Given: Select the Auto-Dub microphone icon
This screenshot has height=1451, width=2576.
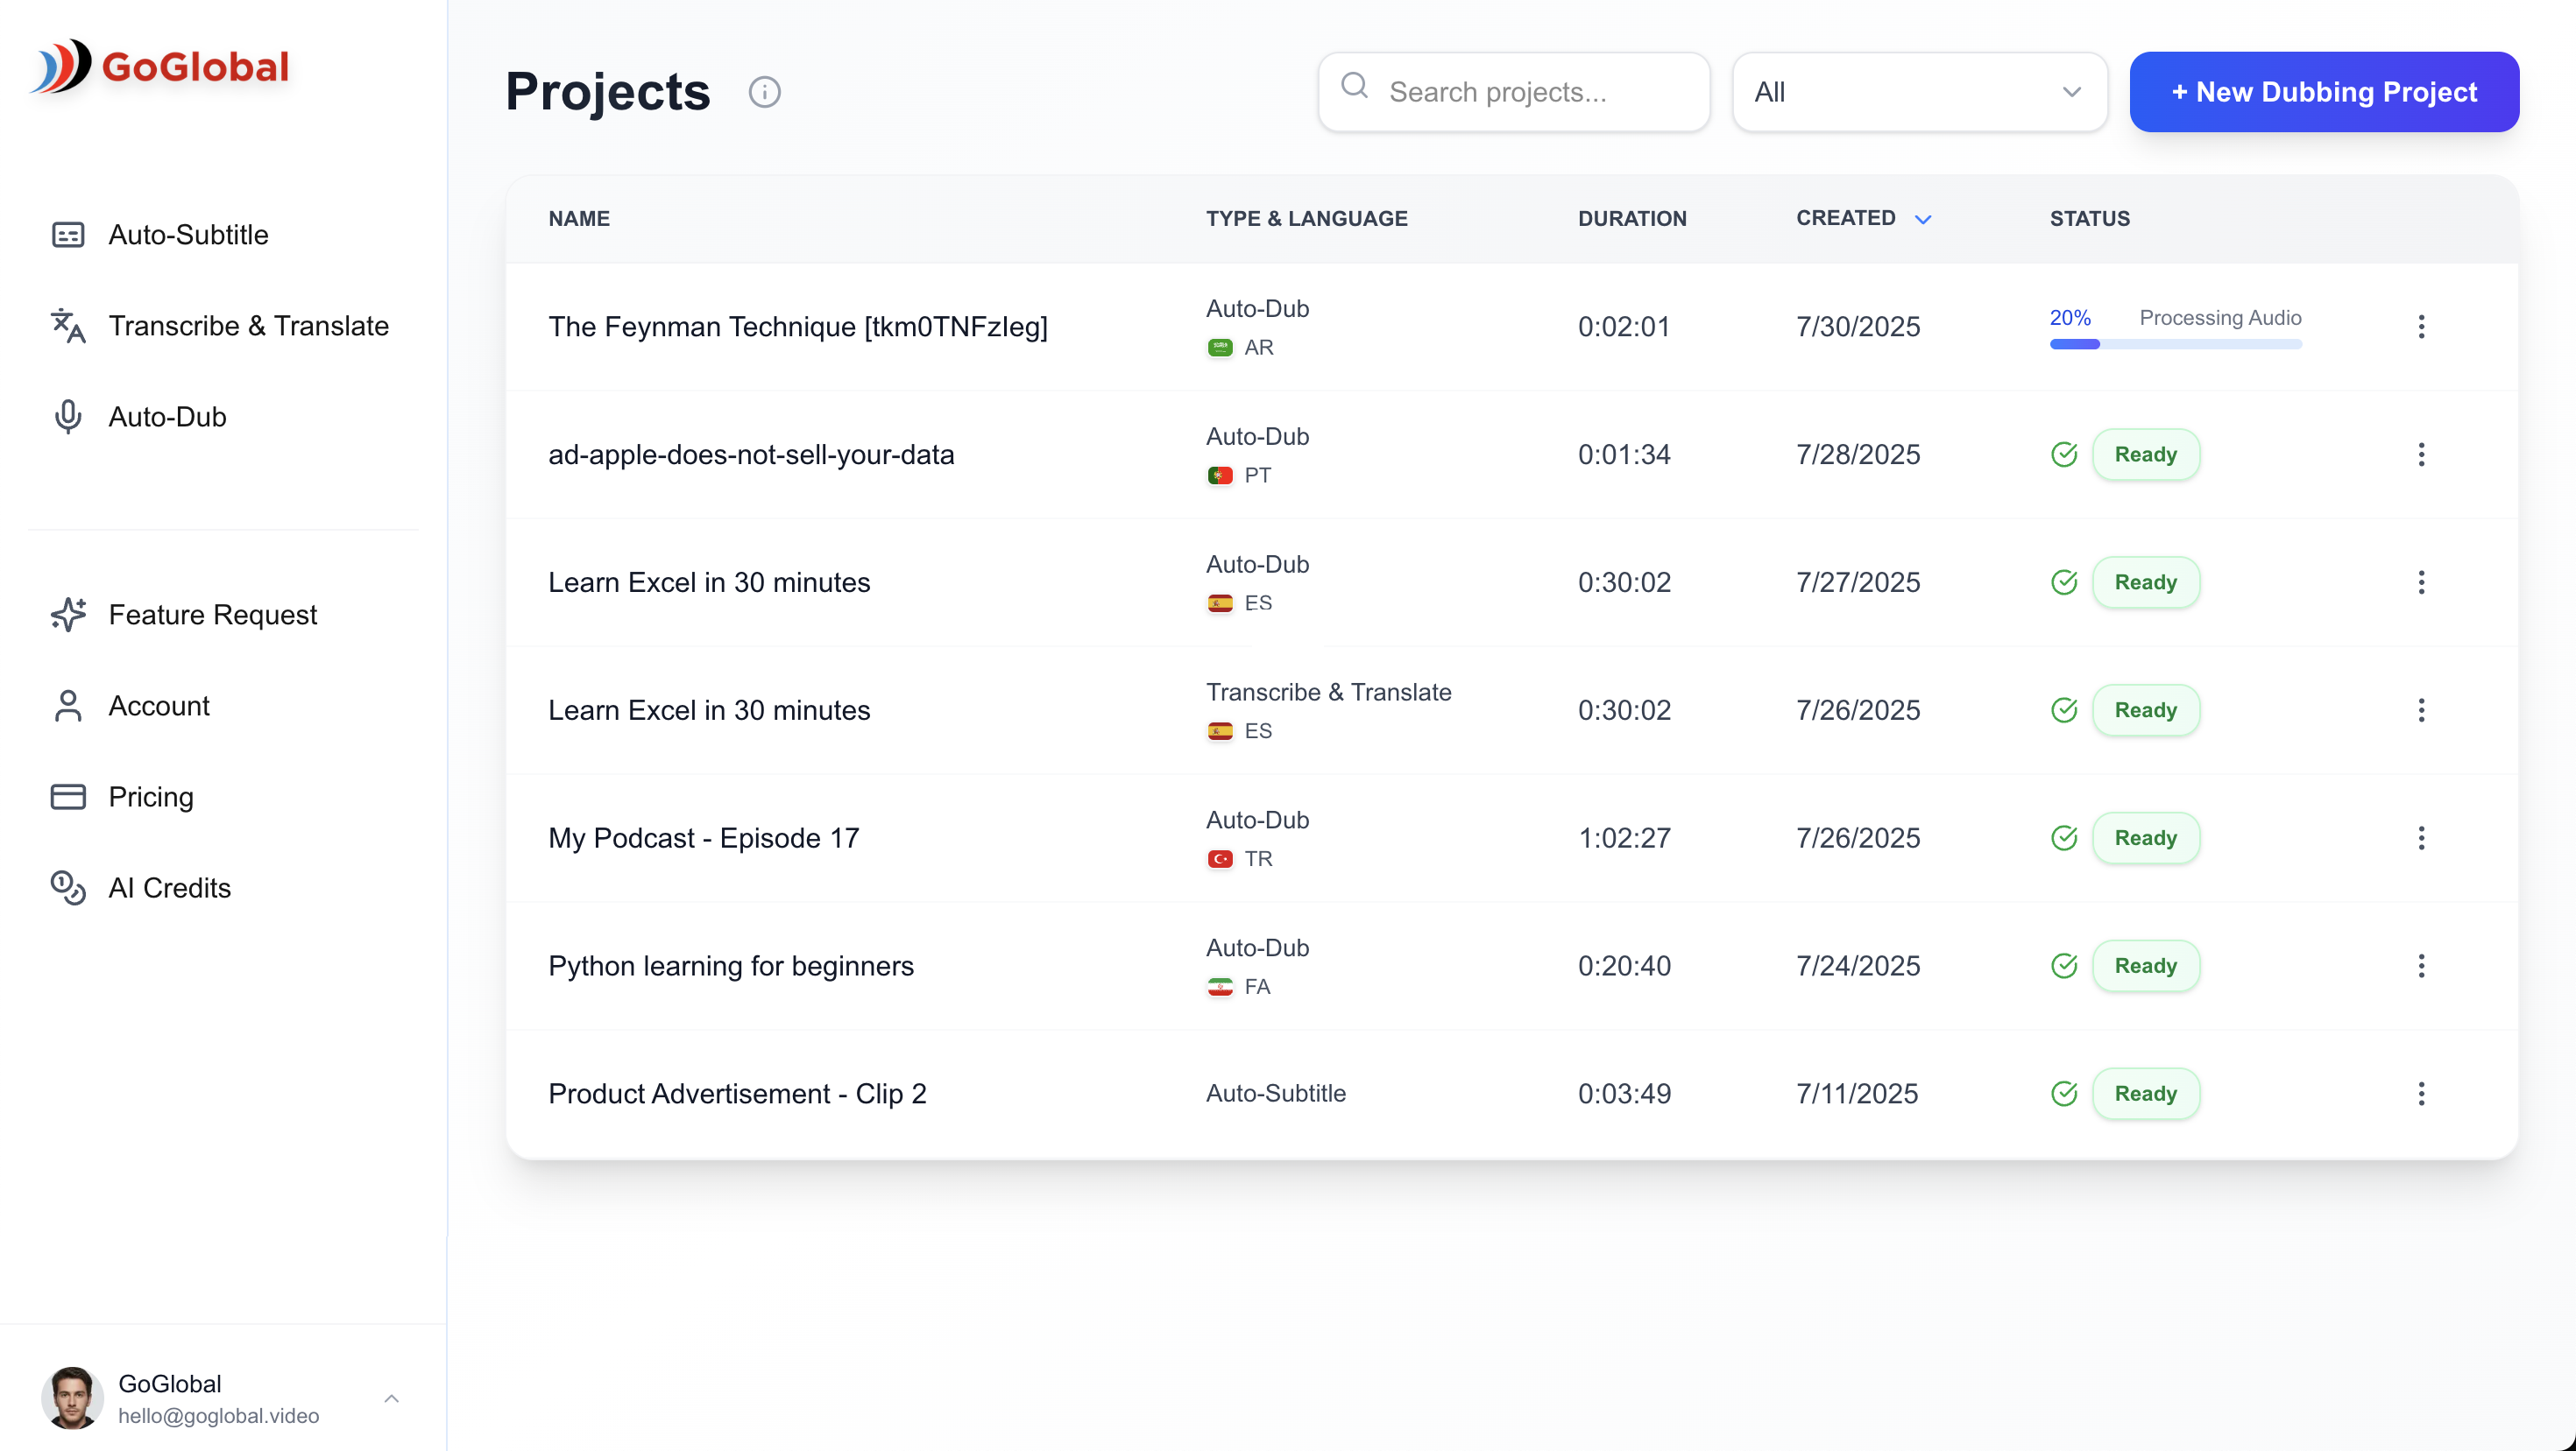Looking at the screenshot, I should click(x=67, y=417).
